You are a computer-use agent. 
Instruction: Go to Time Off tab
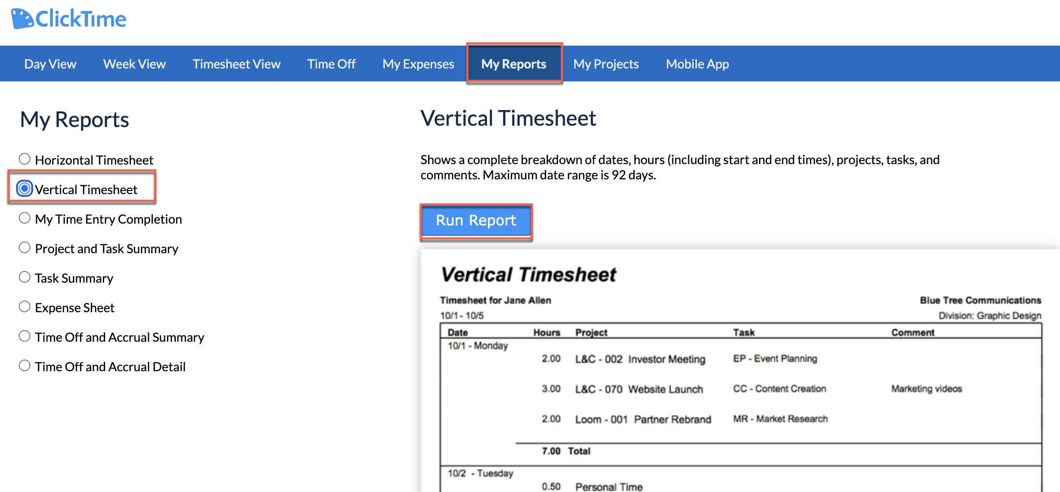coord(331,64)
